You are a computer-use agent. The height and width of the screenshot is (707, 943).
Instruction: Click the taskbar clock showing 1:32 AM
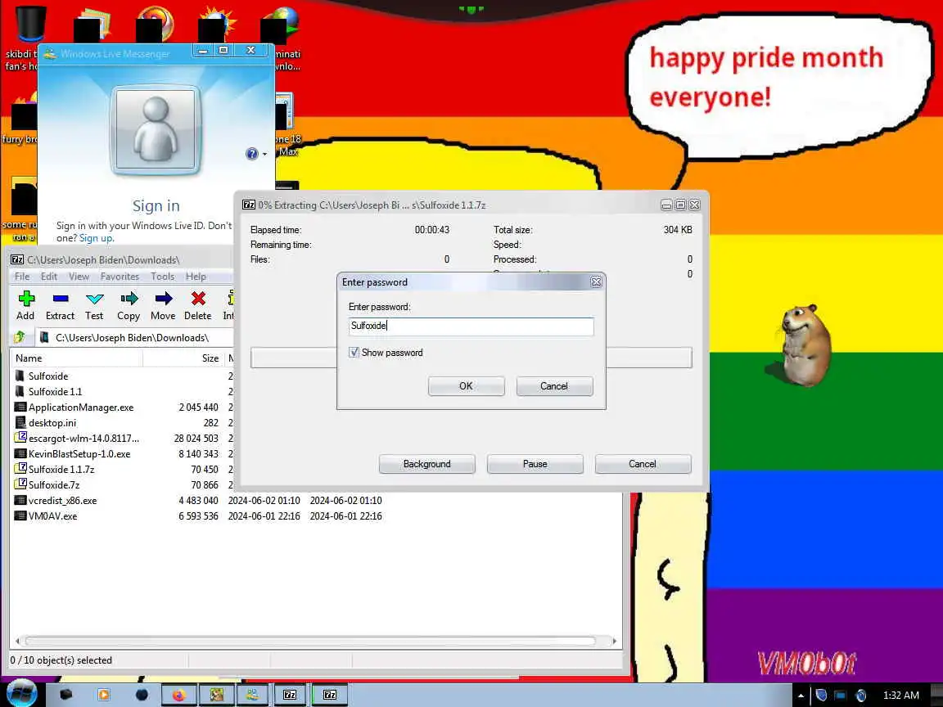900,696
